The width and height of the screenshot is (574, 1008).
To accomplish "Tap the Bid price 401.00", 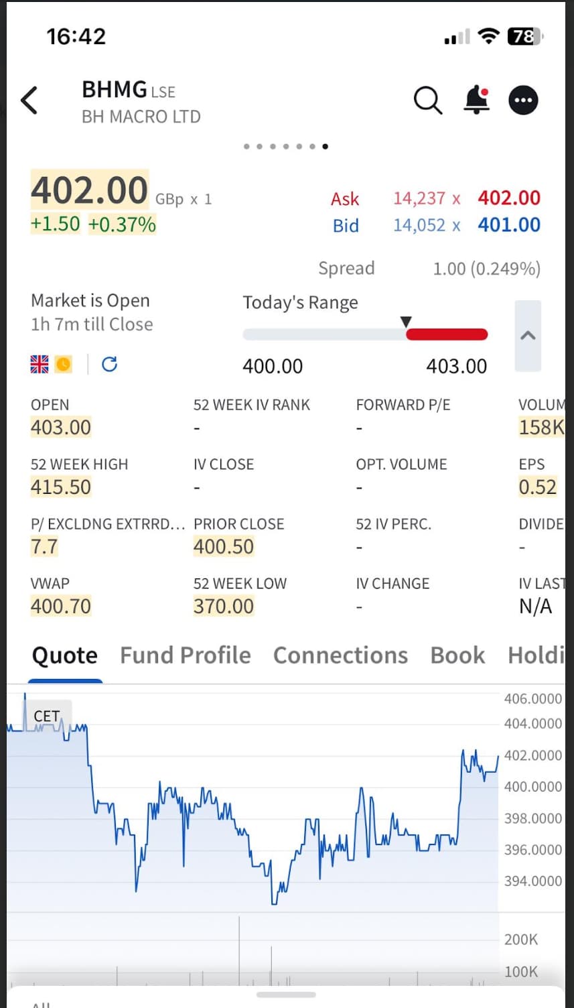I will pyautogui.click(x=508, y=225).
